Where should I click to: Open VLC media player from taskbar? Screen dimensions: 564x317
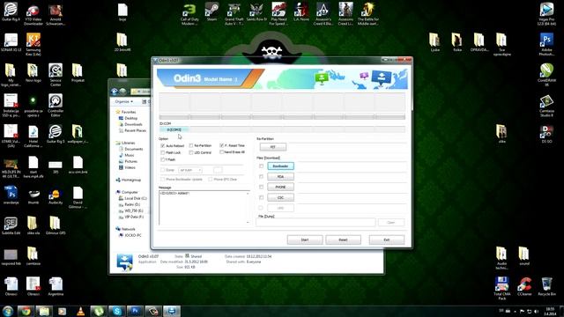coord(80,311)
